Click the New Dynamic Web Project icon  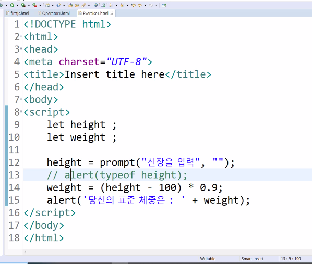pyautogui.click(x=47, y=5)
